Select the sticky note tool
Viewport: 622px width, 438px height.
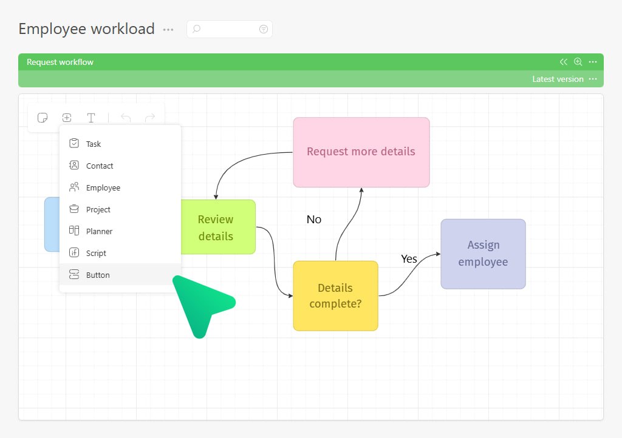43,118
